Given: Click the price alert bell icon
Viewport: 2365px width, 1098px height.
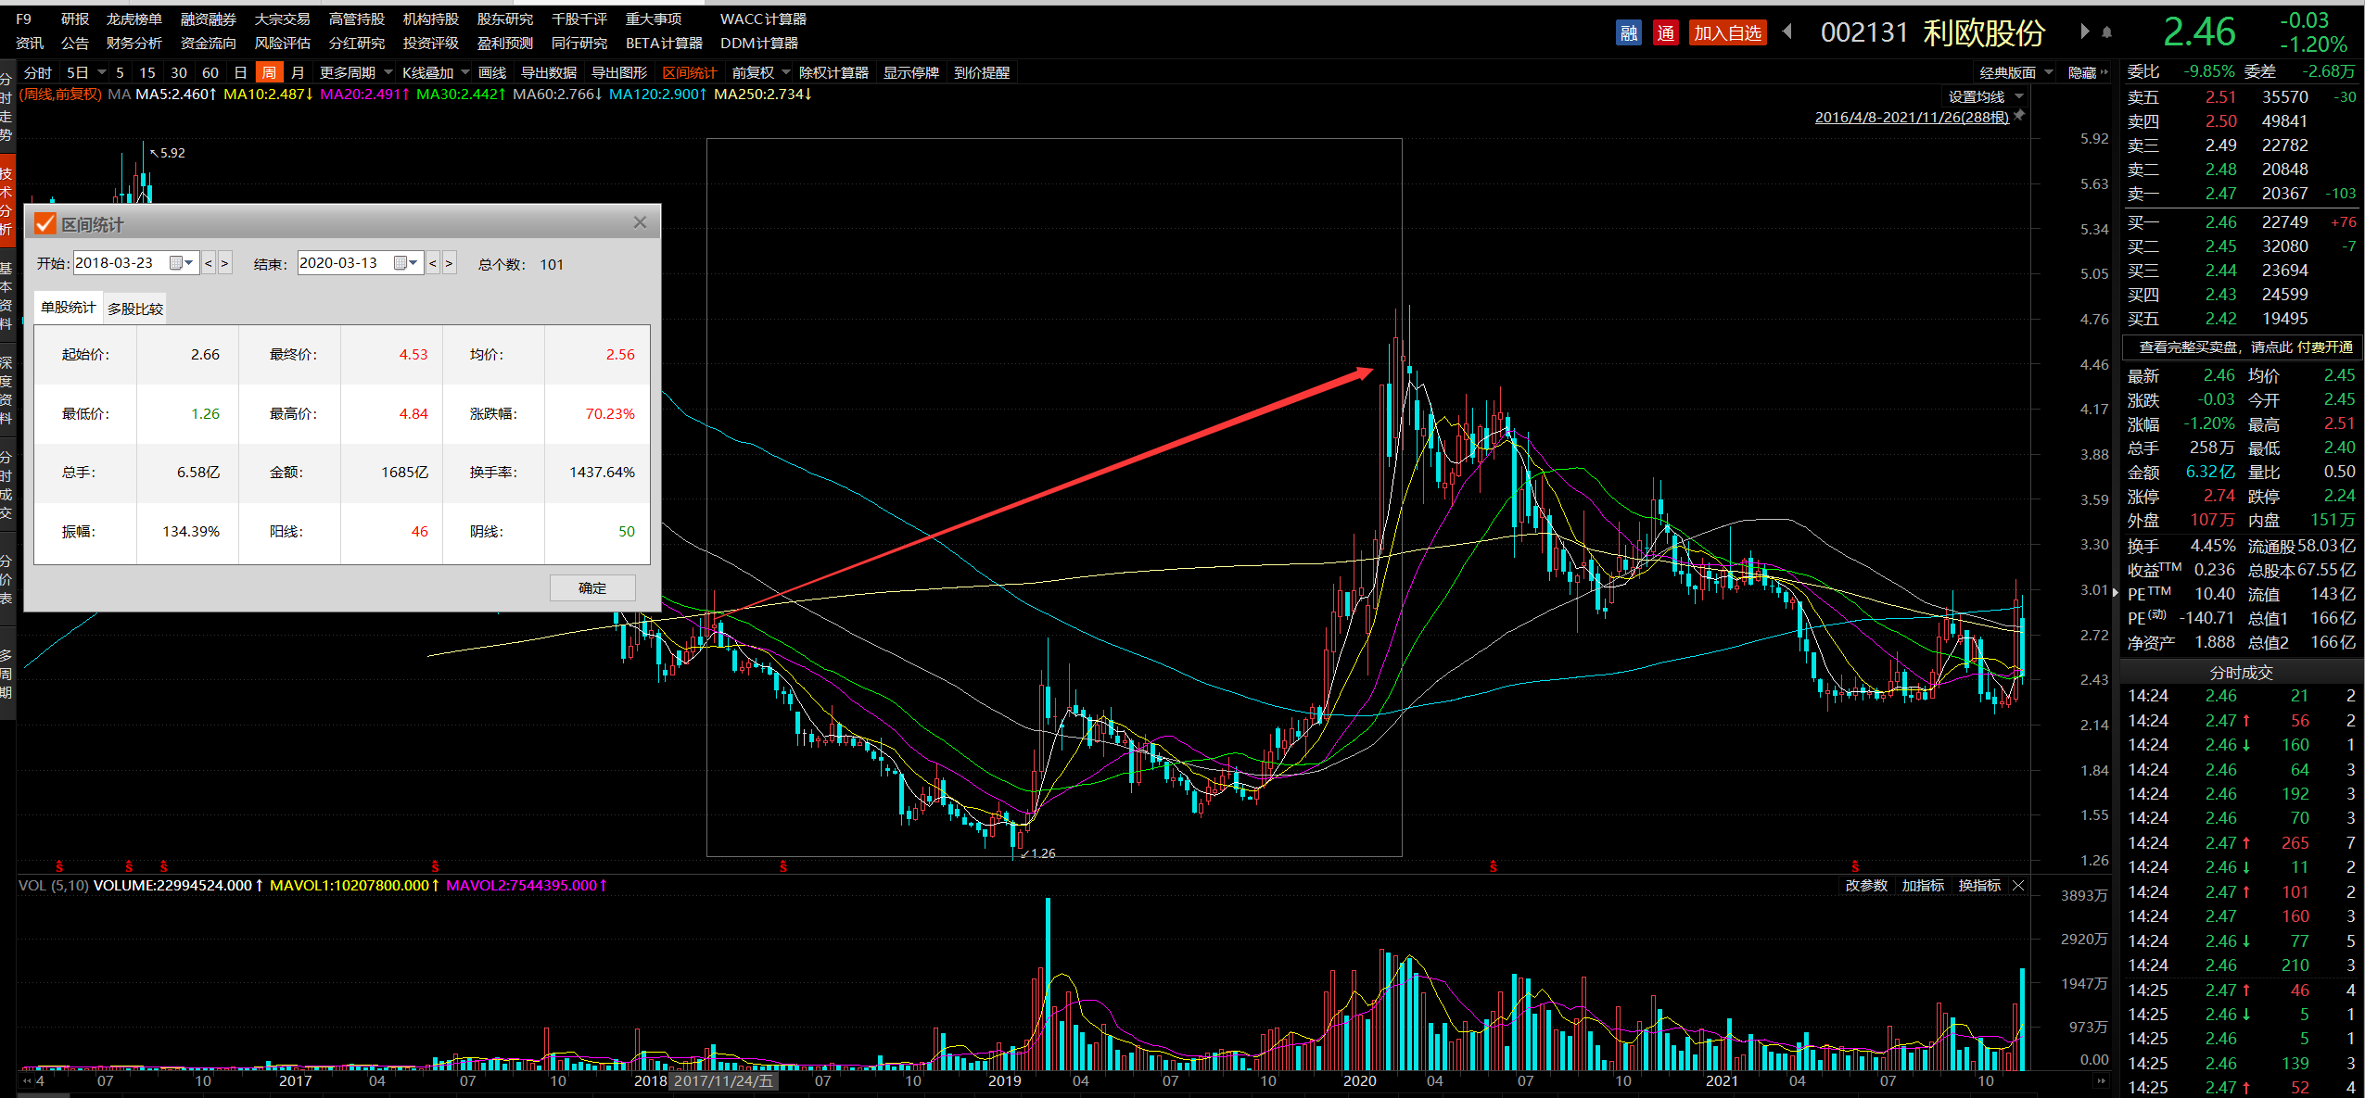Looking at the screenshot, I should point(2106,32).
